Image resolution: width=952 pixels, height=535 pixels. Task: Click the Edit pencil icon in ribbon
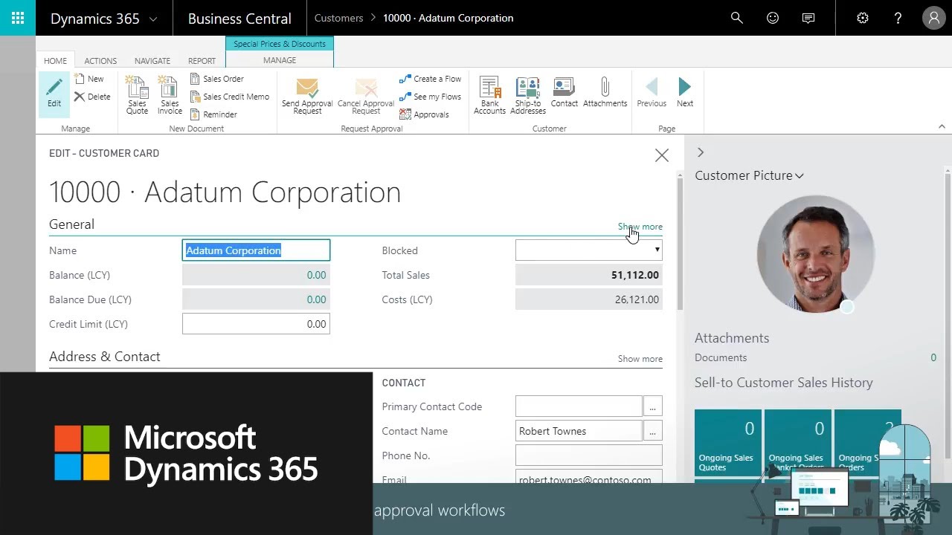(54, 93)
